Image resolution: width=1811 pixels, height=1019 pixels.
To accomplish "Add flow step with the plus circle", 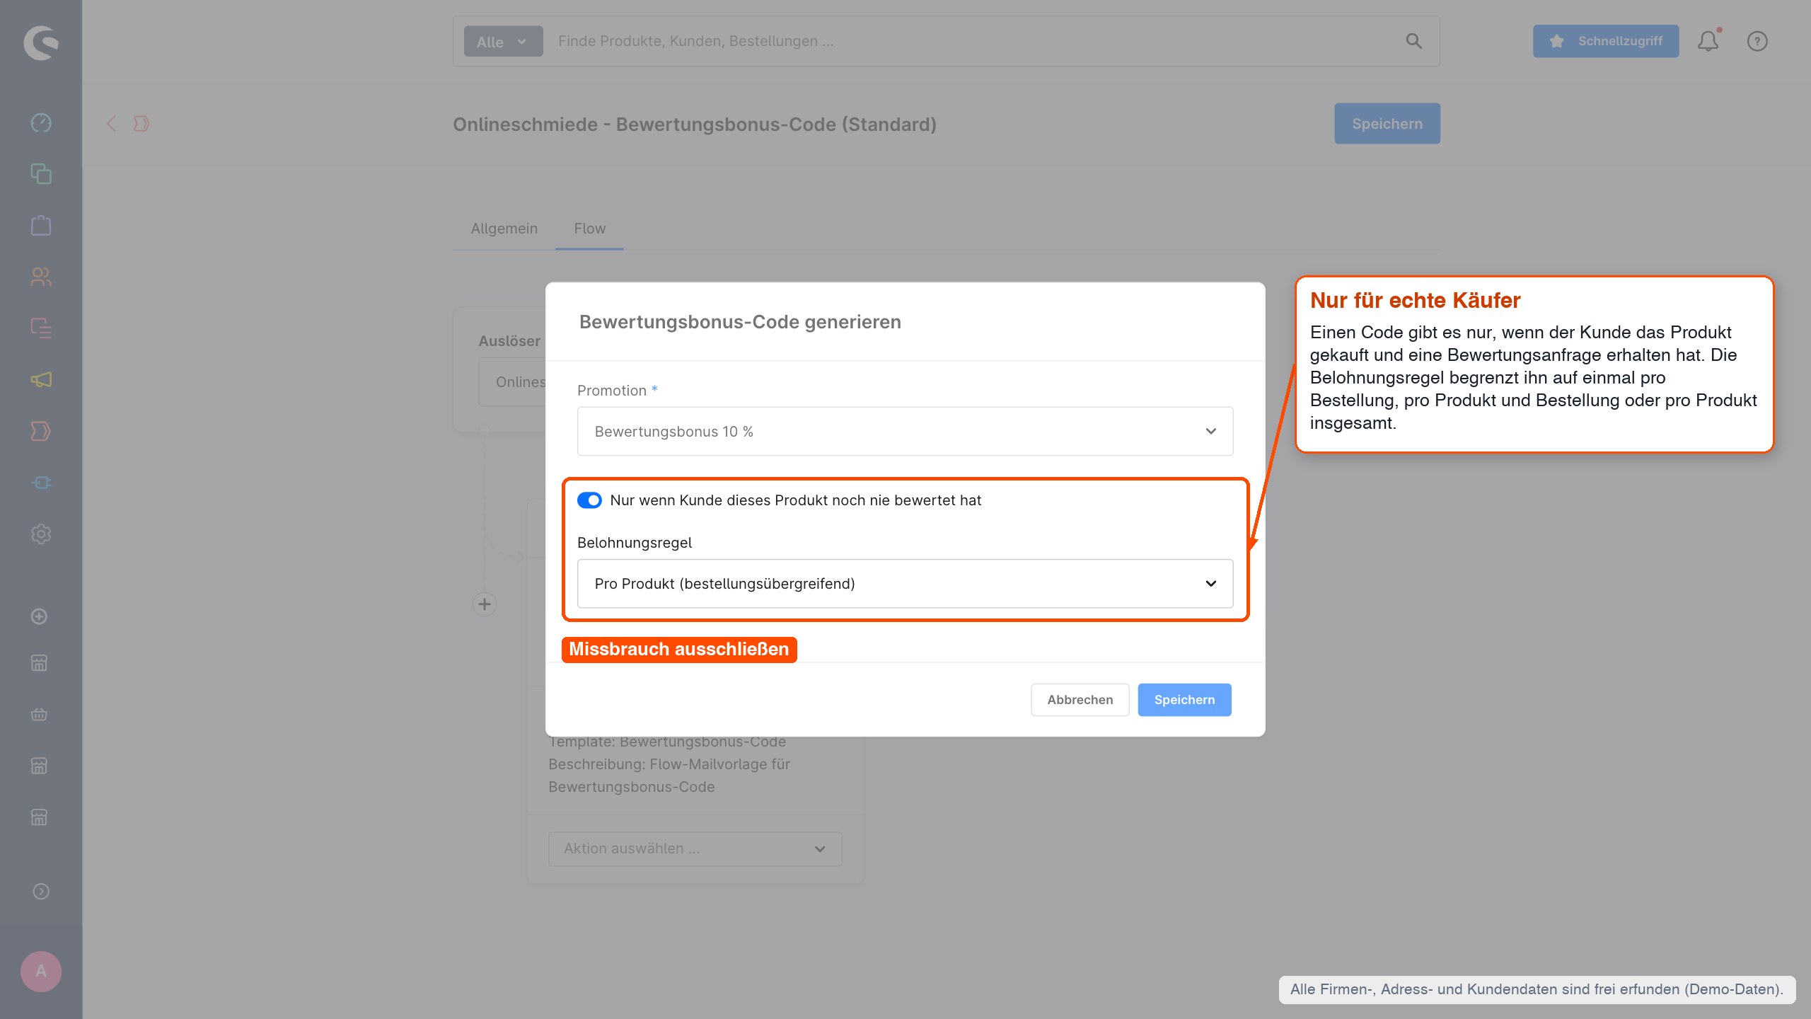I will click(x=485, y=604).
